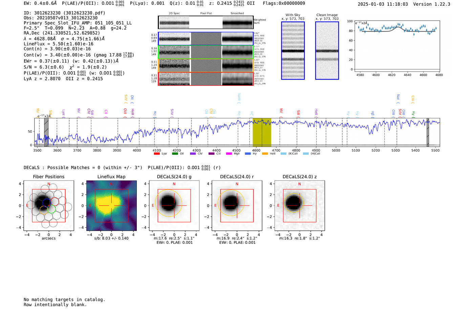Screen dimensions: 474x323
Task: Click the CIV legend swatch
Action: click(193, 154)
